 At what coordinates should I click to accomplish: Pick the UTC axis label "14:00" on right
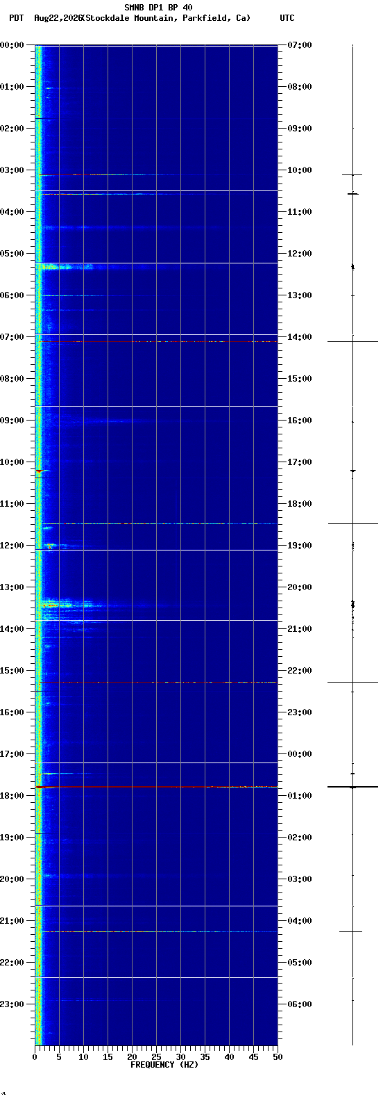click(x=299, y=337)
